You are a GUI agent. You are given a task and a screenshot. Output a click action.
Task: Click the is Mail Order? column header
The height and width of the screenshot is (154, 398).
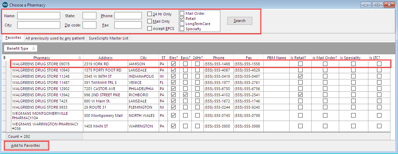point(325,58)
